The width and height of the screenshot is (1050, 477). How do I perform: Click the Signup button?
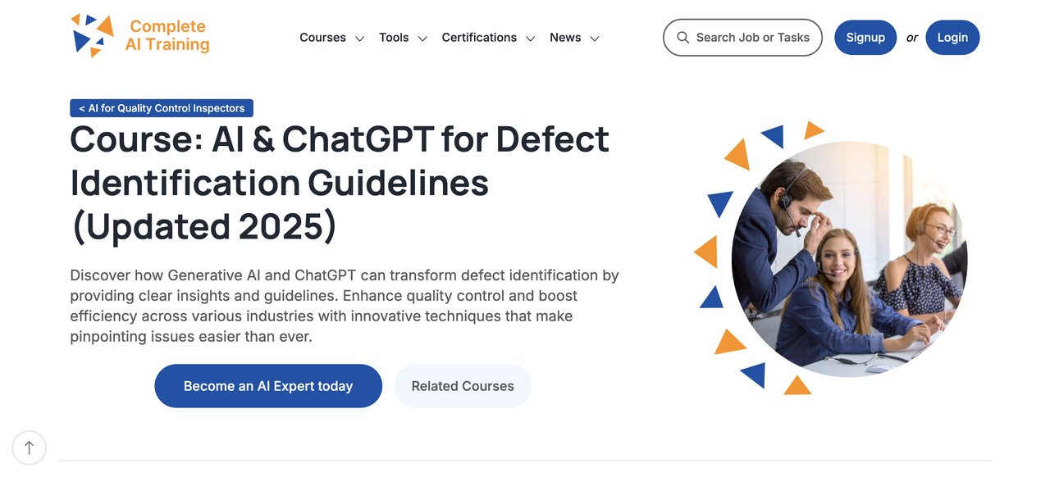865,37
